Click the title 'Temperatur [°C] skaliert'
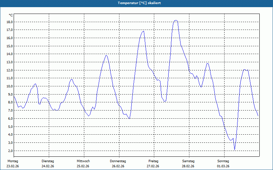273x170 pixels. 139,3
